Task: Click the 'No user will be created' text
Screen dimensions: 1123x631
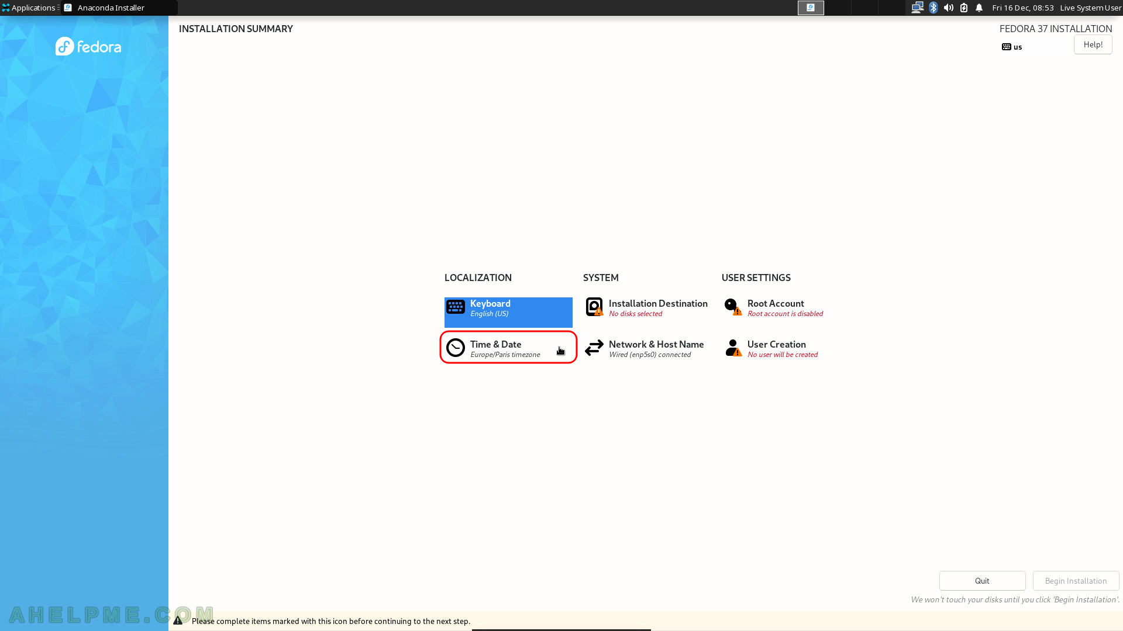Action: pos(783,355)
